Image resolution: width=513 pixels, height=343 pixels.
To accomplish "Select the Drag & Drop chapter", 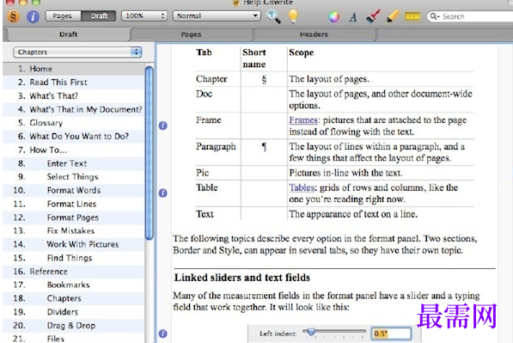I will click(74, 325).
